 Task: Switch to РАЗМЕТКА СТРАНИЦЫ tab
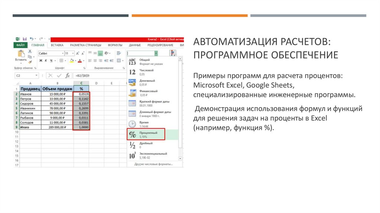86,45
